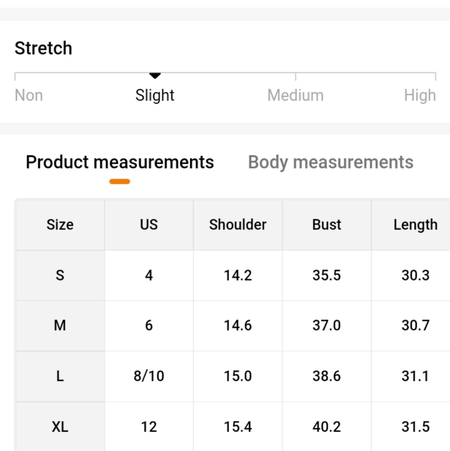Viewport: 450px width, 451px height.
Task: Click the 14.2 shoulder value
Action: (x=238, y=275)
